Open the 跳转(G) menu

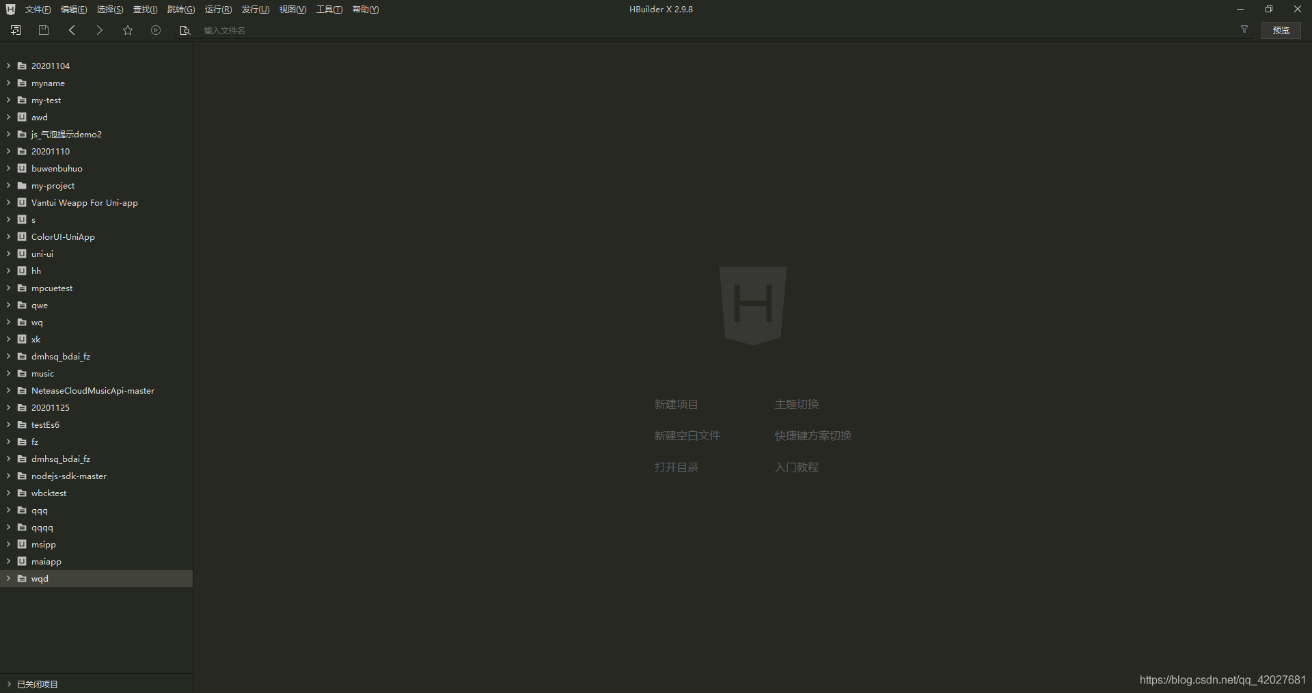click(181, 10)
